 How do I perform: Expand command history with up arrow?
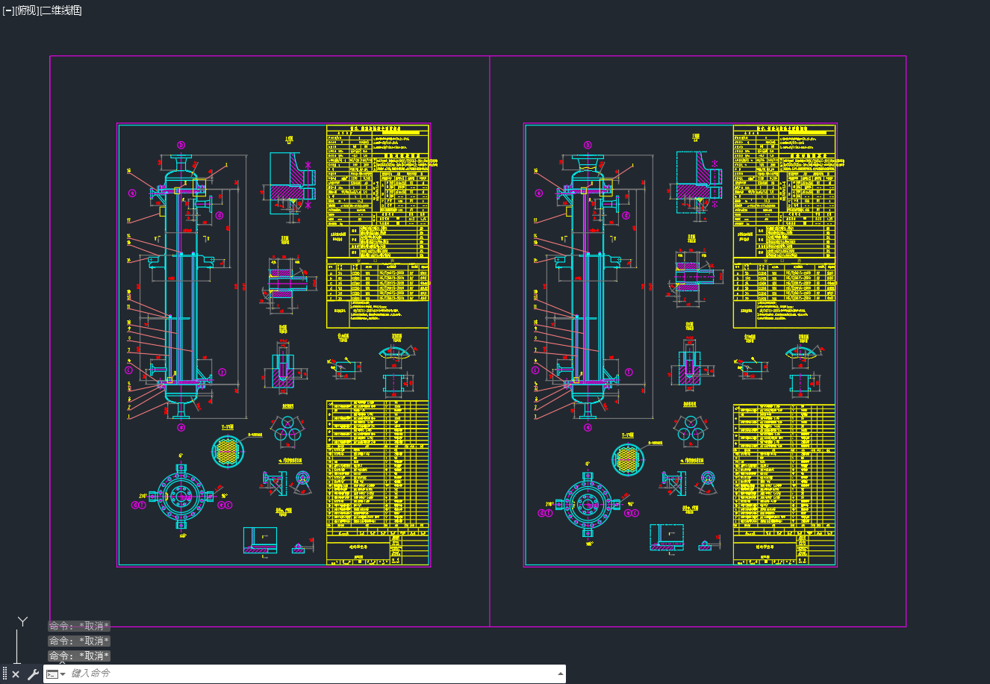coord(561,674)
